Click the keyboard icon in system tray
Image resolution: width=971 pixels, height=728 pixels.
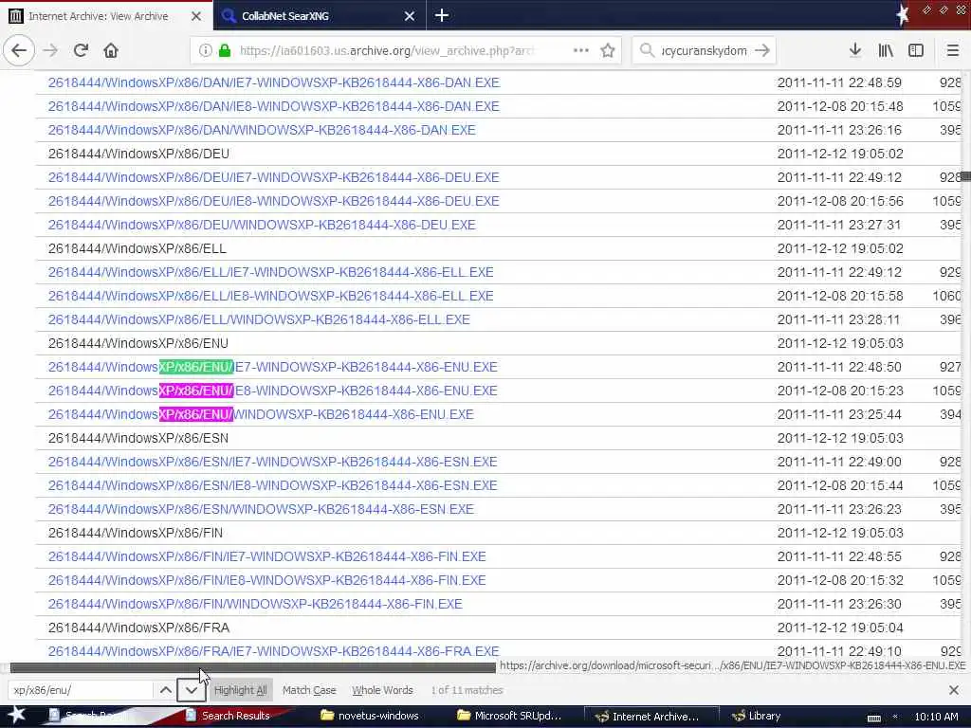[873, 718]
